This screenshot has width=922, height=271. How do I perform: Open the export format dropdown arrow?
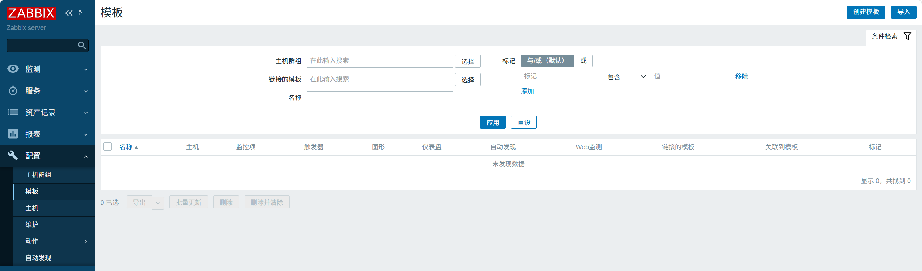pyautogui.click(x=158, y=203)
